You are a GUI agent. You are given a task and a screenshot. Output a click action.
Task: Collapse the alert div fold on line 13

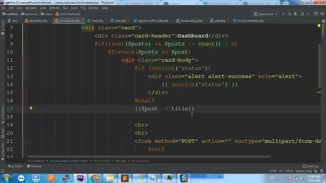[x=26, y=76]
